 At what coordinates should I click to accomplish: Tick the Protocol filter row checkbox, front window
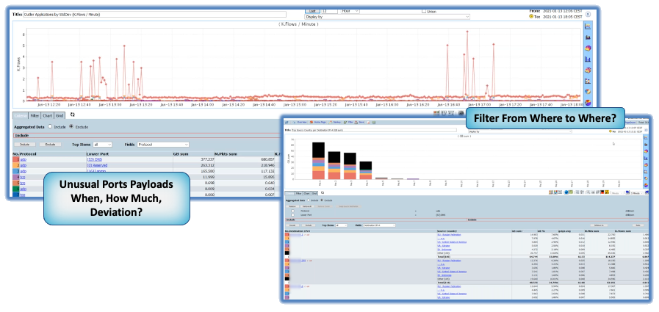click(292, 211)
